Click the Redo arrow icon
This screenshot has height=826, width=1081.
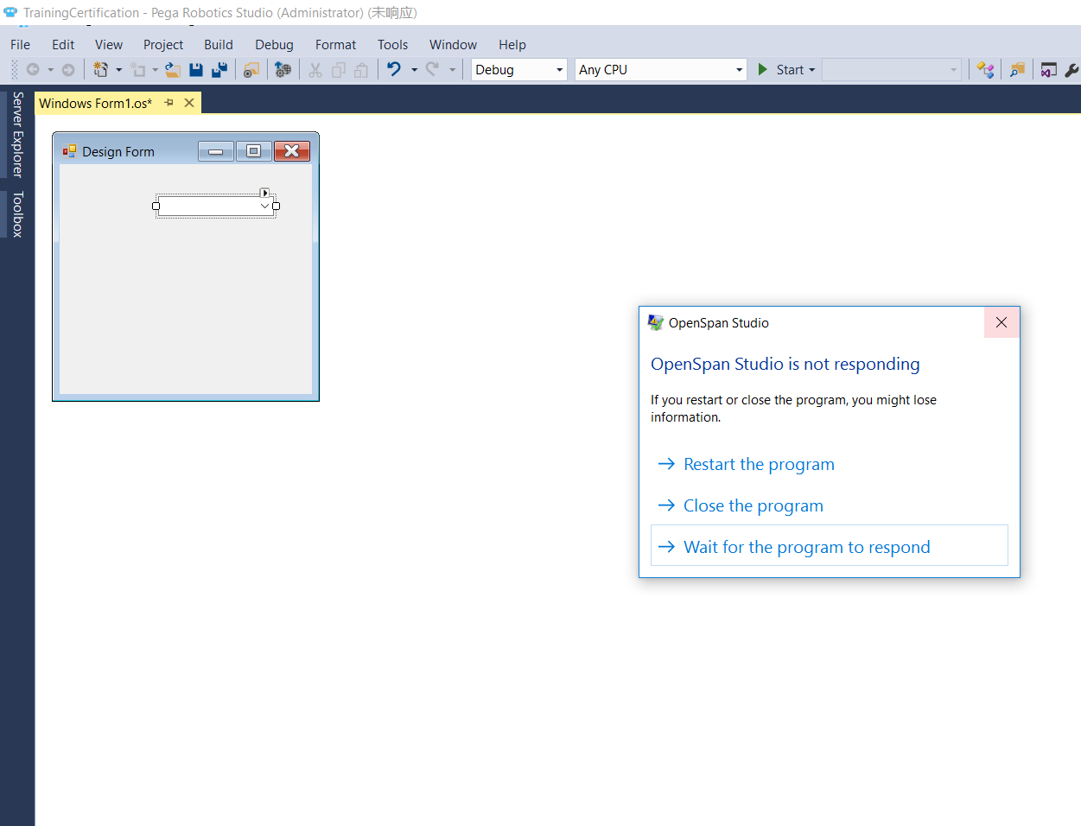432,69
